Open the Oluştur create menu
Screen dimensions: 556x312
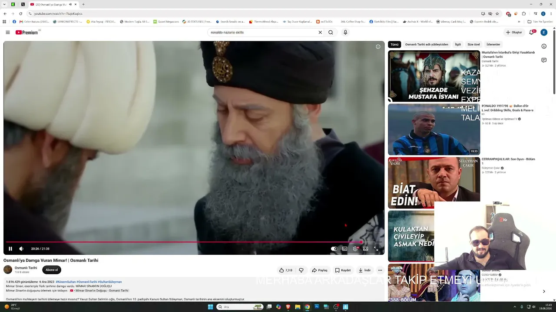click(x=514, y=32)
